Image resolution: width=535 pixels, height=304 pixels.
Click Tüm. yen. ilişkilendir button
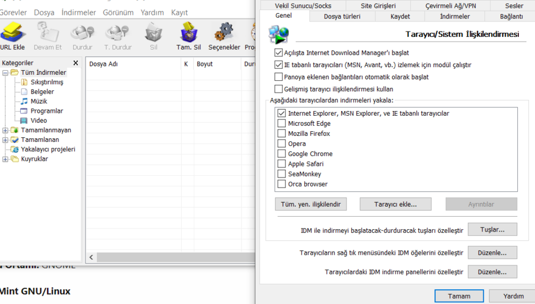click(311, 204)
